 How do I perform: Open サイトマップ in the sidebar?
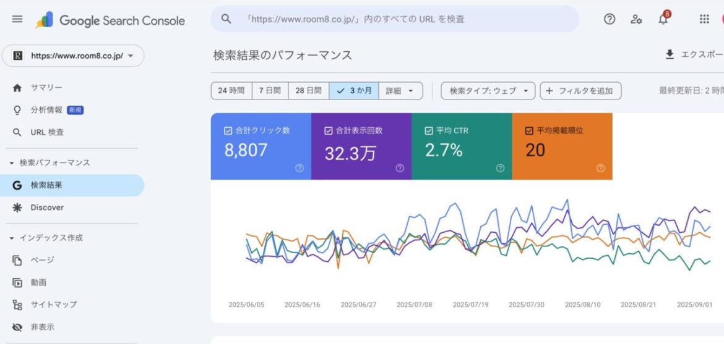(x=53, y=304)
